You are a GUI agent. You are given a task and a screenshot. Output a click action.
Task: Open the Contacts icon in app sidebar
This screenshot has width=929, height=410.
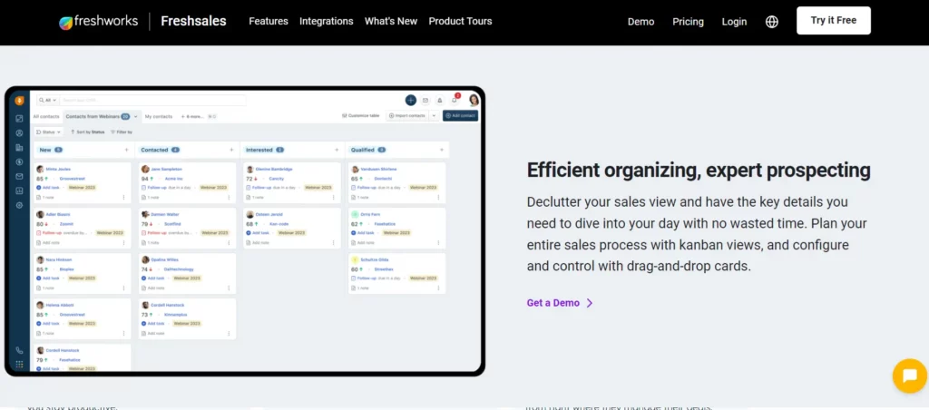click(x=20, y=132)
